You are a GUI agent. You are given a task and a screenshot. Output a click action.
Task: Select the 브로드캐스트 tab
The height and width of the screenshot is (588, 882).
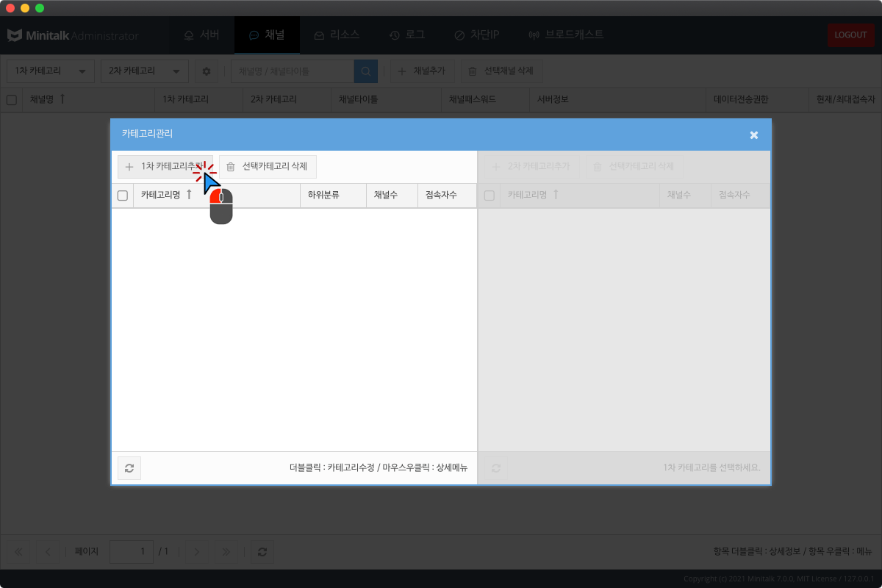[566, 35]
